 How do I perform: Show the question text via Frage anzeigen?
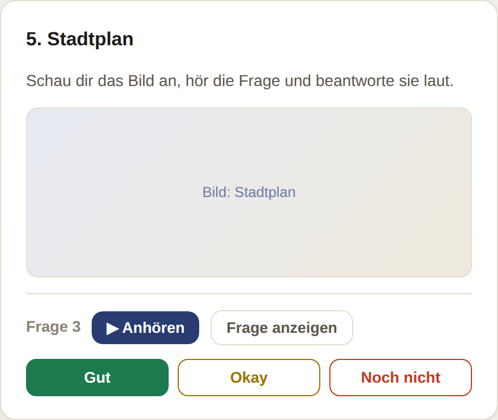coord(282,328)
